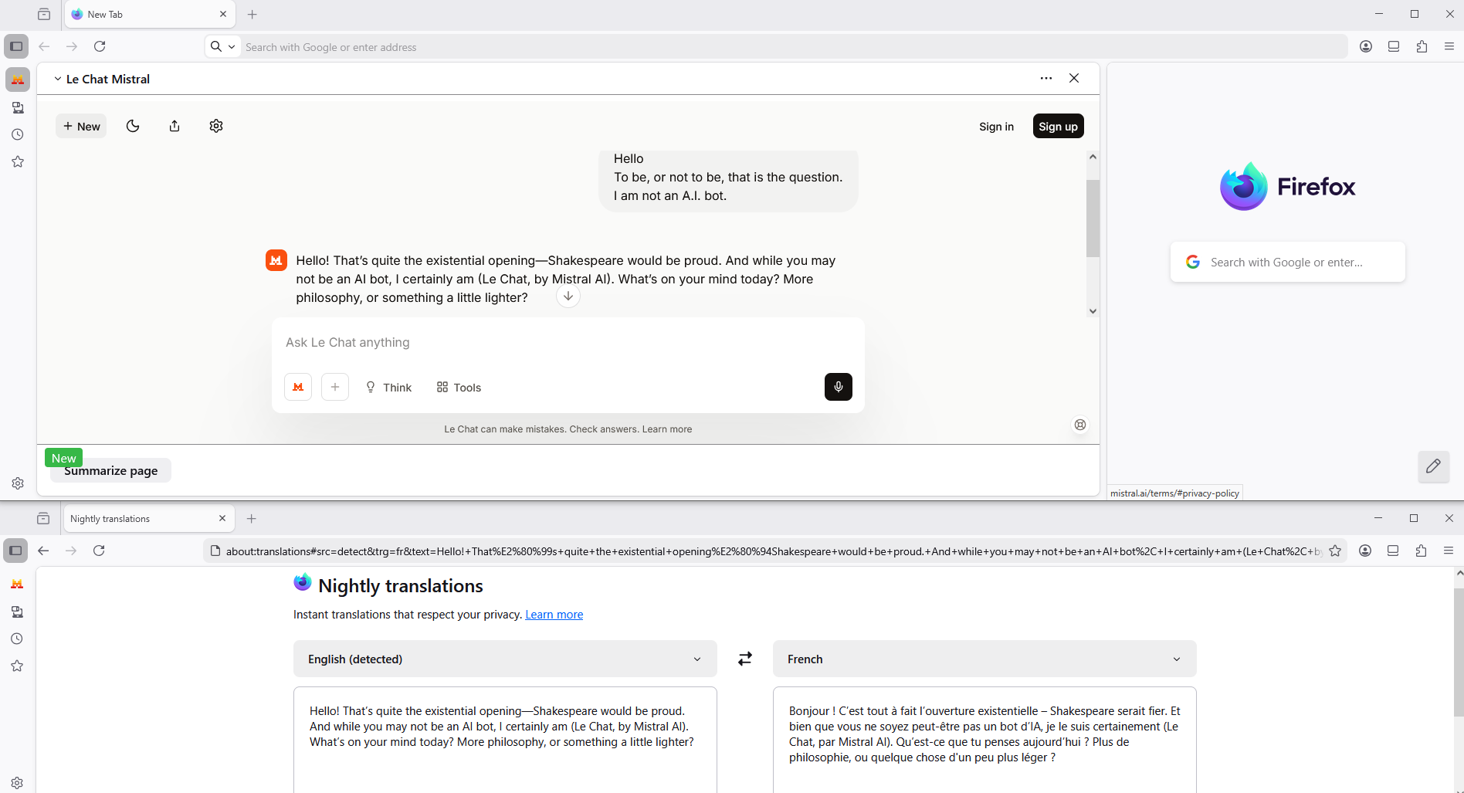This screenshot has height=793, width=1464.
Task: Click the Firefox home Search with Google box
Action: pyautogui.click(x=1288, y=262)
